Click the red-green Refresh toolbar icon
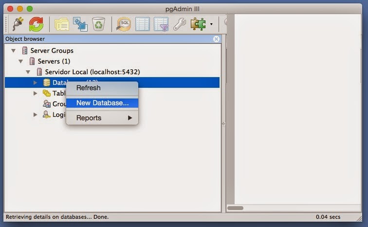 pyautogui.click(x=36, y=24)
